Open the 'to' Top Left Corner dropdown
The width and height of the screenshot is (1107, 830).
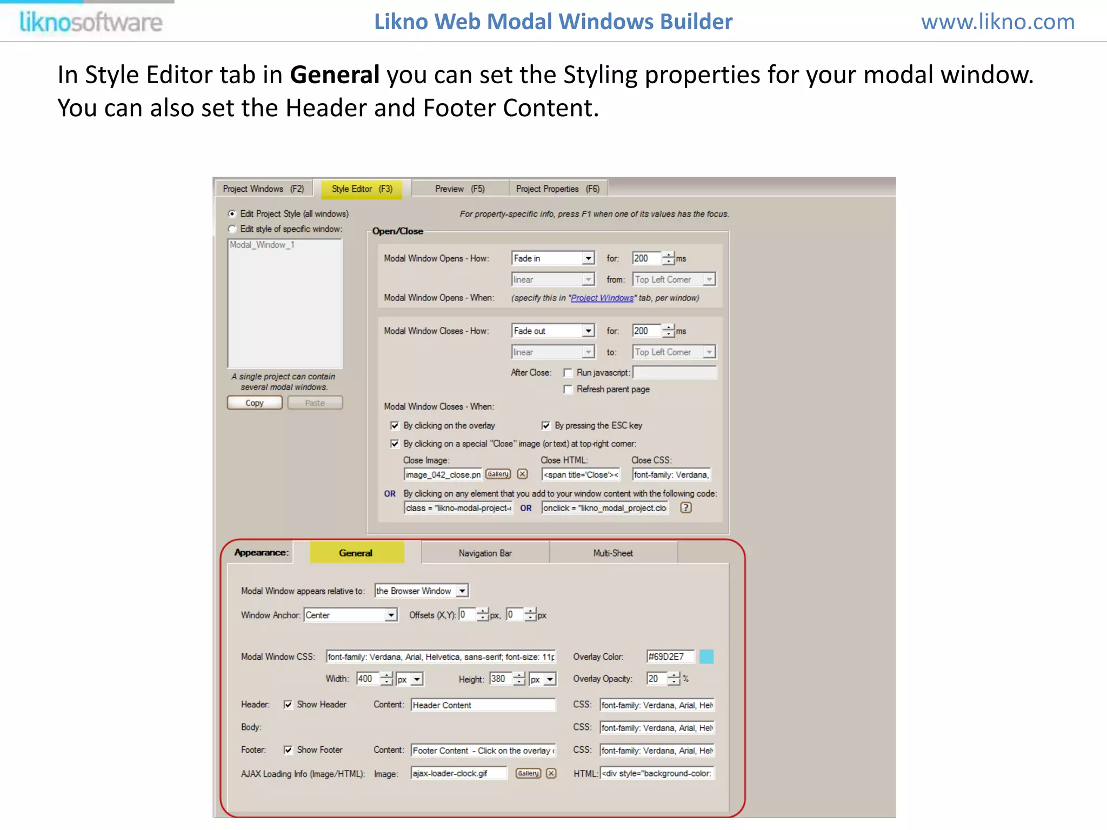[709, 352]
